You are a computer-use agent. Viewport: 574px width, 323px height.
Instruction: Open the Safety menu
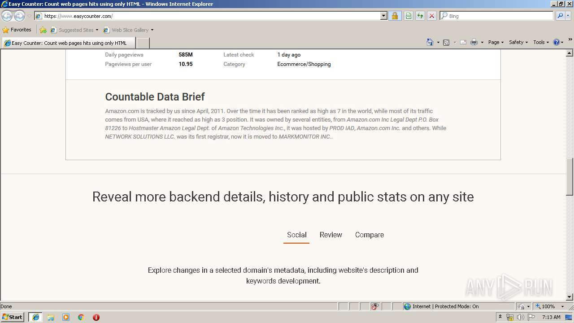click(518, 42)
